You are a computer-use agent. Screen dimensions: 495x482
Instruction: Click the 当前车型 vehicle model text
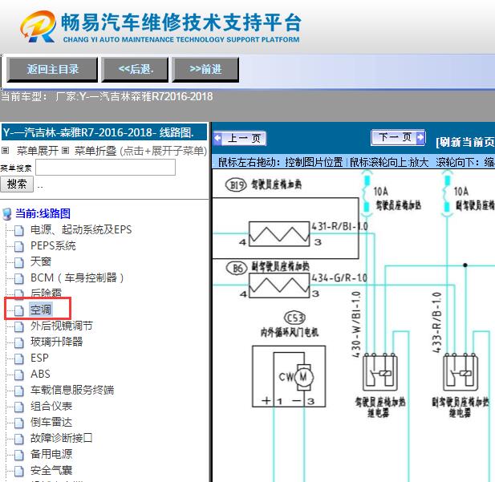point(107,96)
